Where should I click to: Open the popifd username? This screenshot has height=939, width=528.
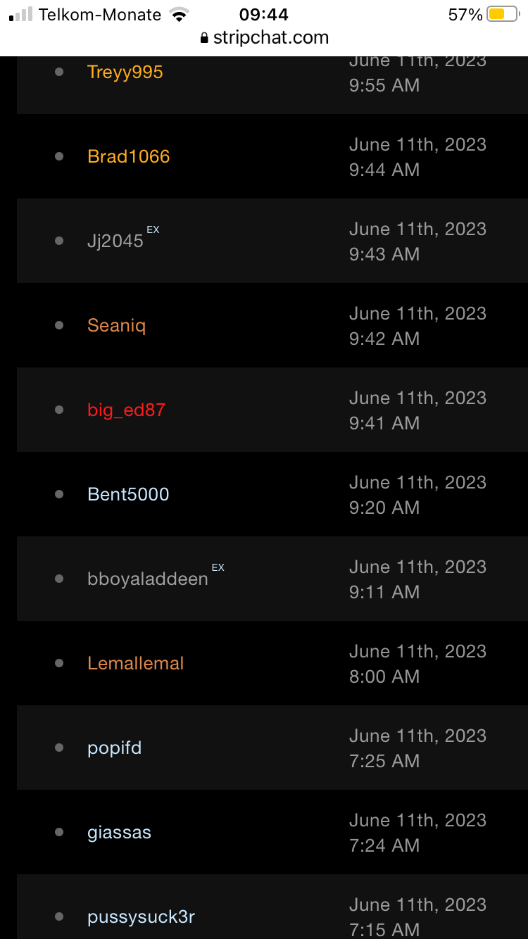pyautogui.click(x=114, y=748)
